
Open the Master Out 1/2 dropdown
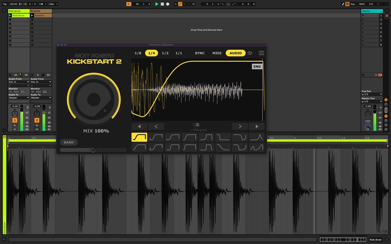click(371, 102)
